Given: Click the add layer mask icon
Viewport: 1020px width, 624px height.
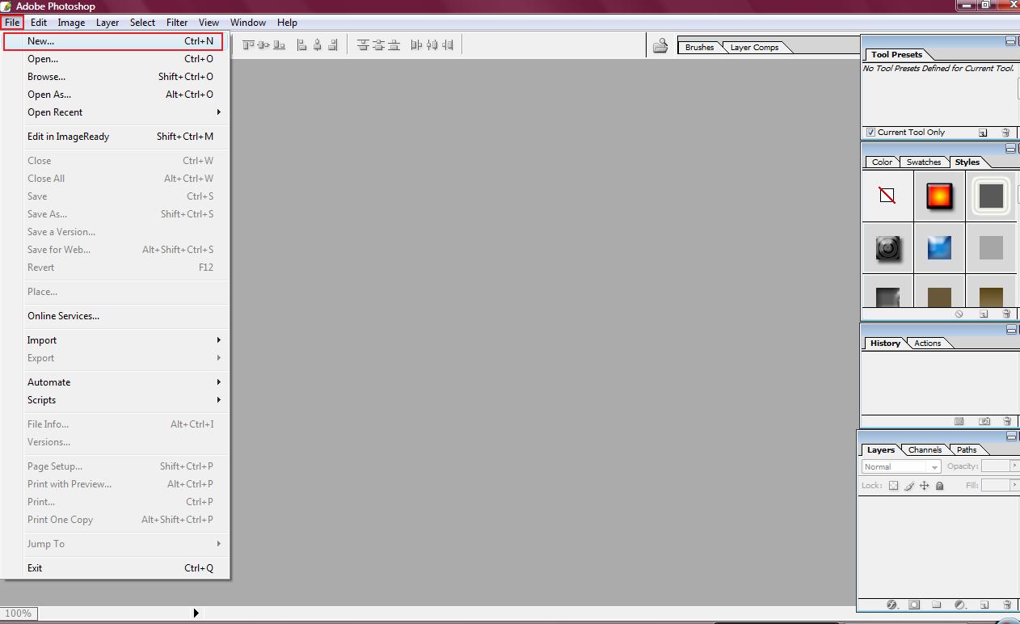Looking at the screenshot, I should (x=914, y=605).
